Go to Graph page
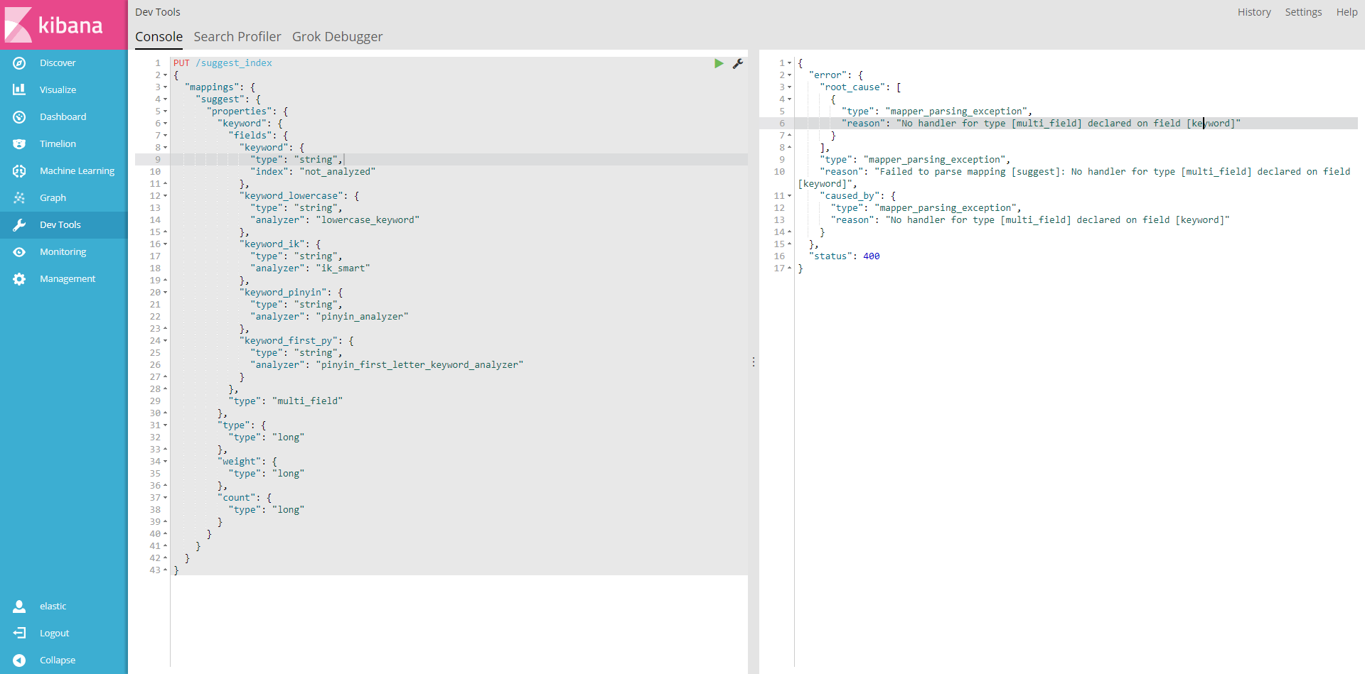Viewport: 1365px width, 674px height. coord(53,198)
